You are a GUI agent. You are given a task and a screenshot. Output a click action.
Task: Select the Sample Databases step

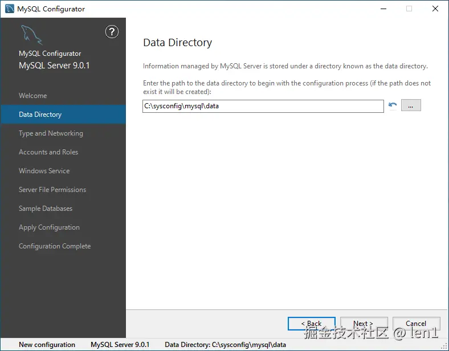46,209
